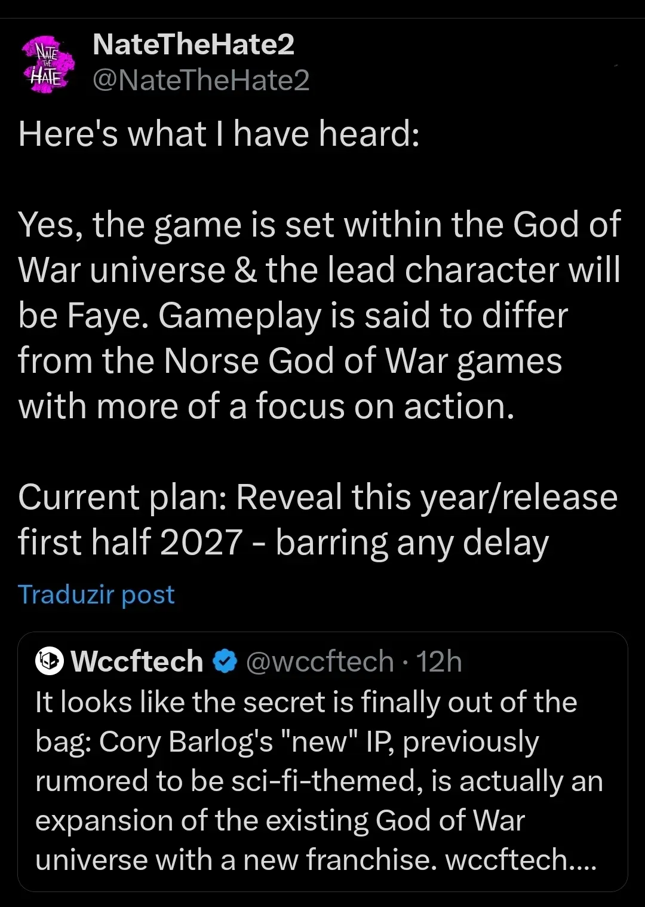645x907 pixels.
Task: Click the Wccftech display name
Action: pos(137,661)
